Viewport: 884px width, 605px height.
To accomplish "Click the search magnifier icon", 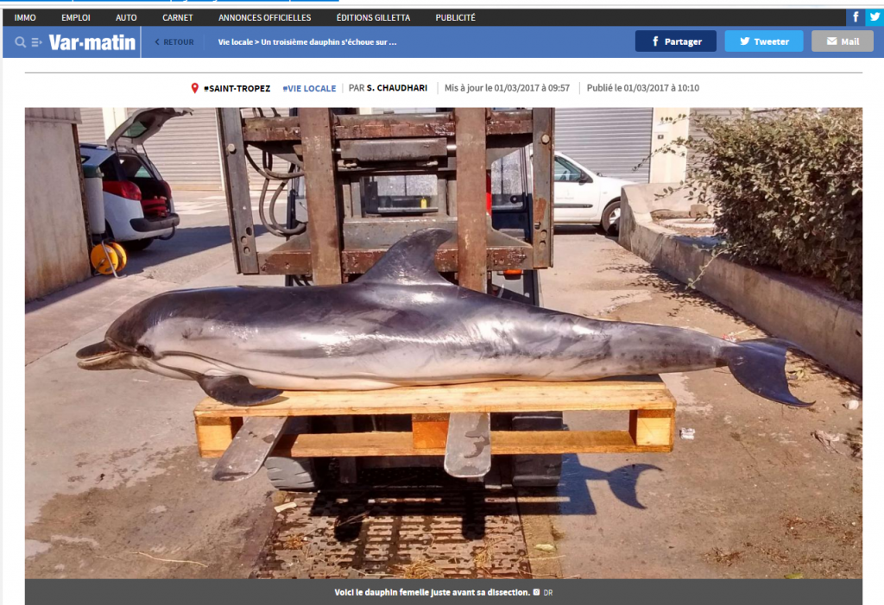I will point(20,42).
